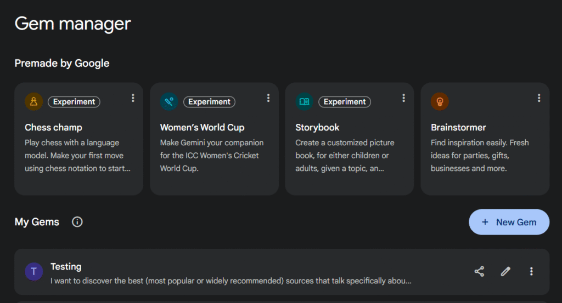Screen dimensions: 562x303
Task: Open more options for Testing gem
Action: (x=531, y=271)
